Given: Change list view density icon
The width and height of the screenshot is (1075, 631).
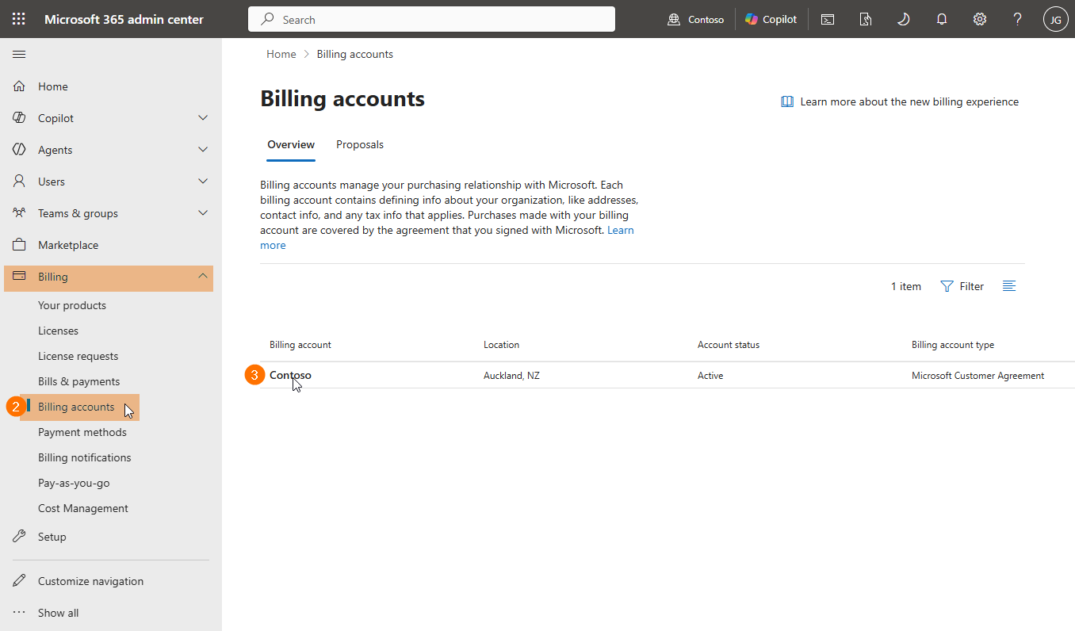Looking at the screenshot, I should pos(1009,286).
